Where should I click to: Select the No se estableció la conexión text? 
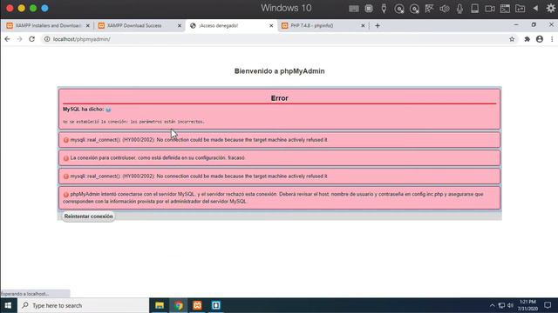pos(133,122)
